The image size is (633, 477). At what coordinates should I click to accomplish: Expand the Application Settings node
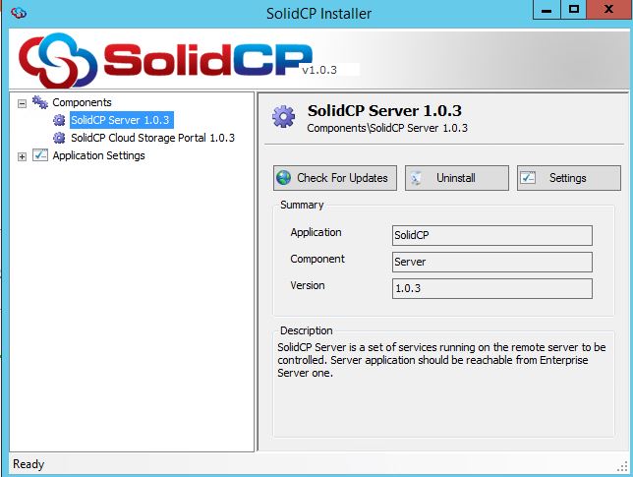[23, 156]
